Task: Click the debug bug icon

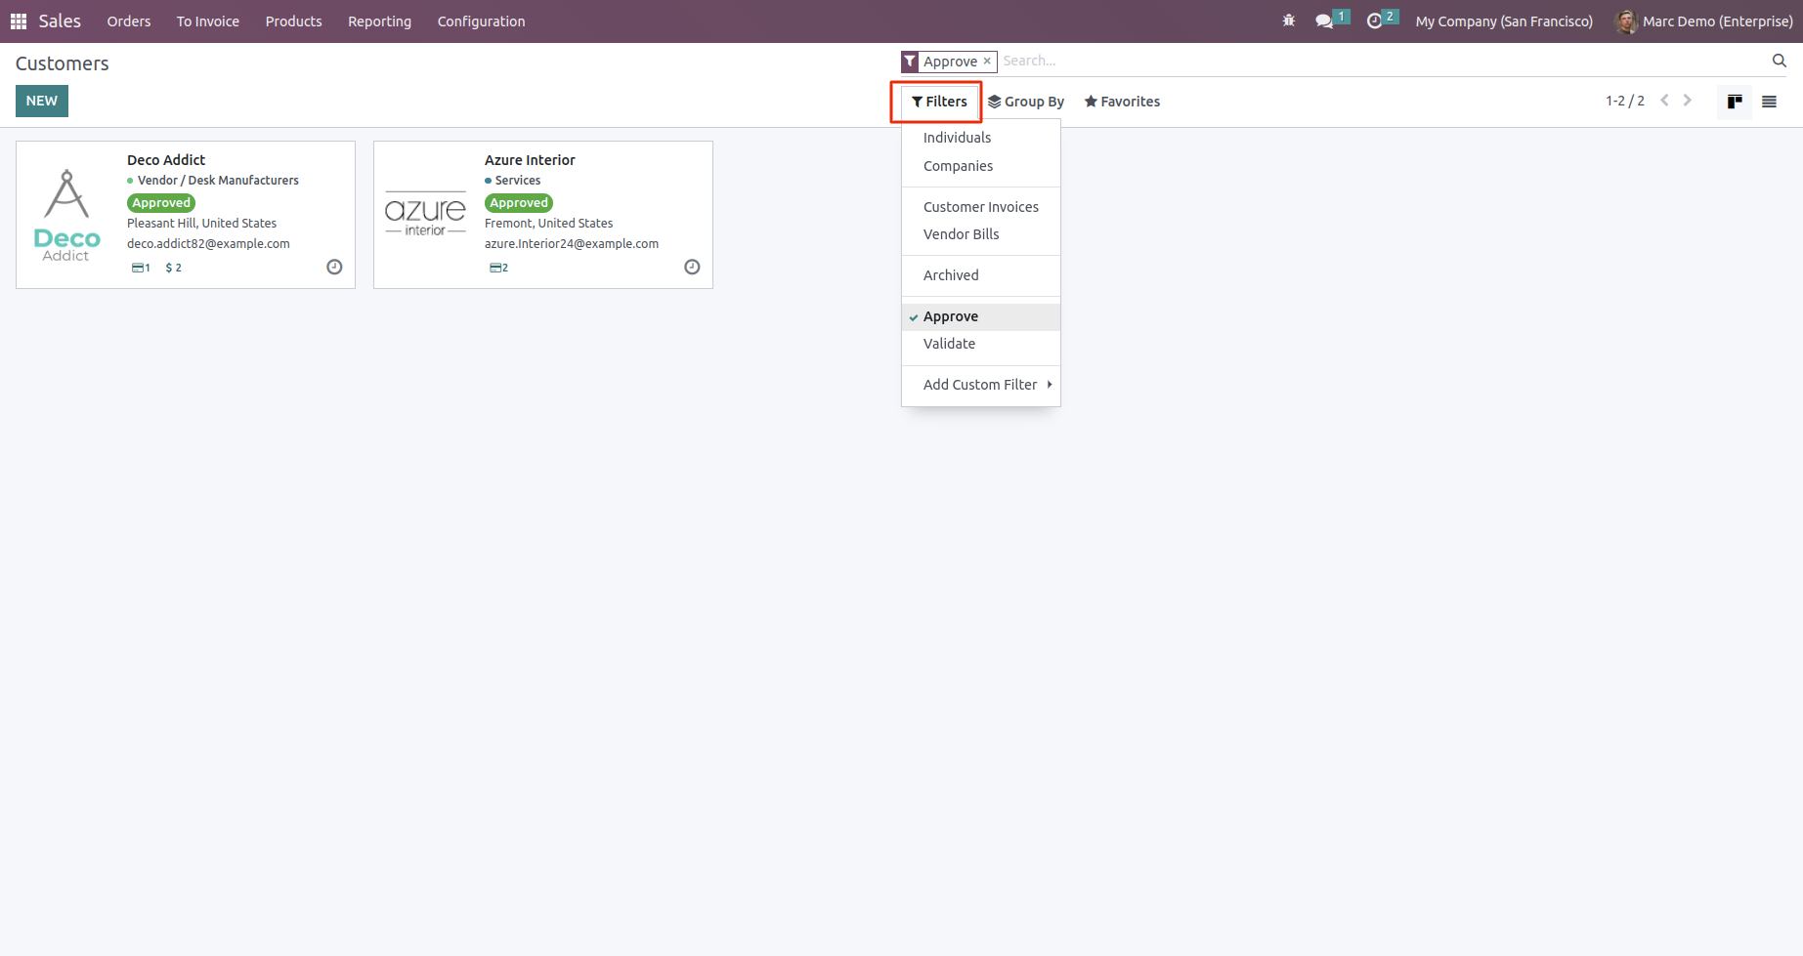Action: coord(1289,21)
